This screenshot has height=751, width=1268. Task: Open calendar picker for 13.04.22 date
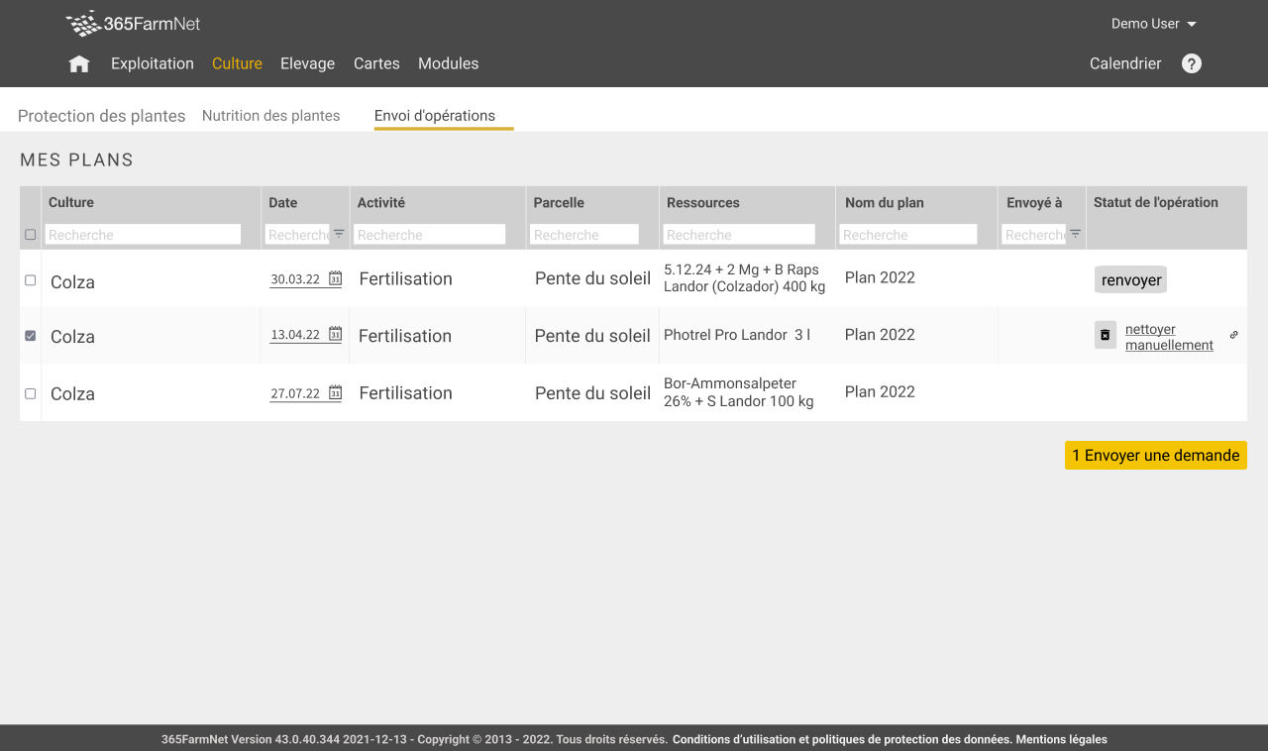tap(335, 335)
